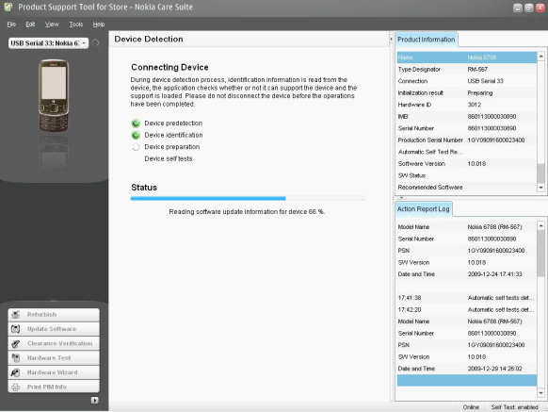The height and width of the screenshot is (412, 548).
Task: Expand the action buttons panel arrow
Action: (95, 400)
